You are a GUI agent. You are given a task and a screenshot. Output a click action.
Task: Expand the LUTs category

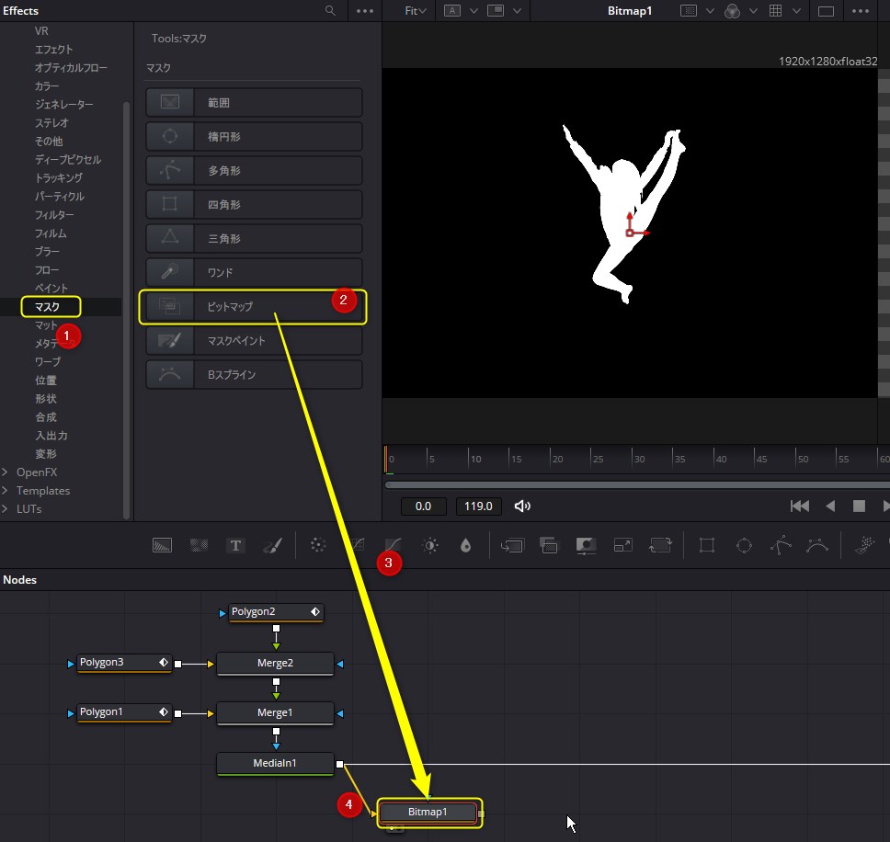pyautogui.click(x=6, y=509)
